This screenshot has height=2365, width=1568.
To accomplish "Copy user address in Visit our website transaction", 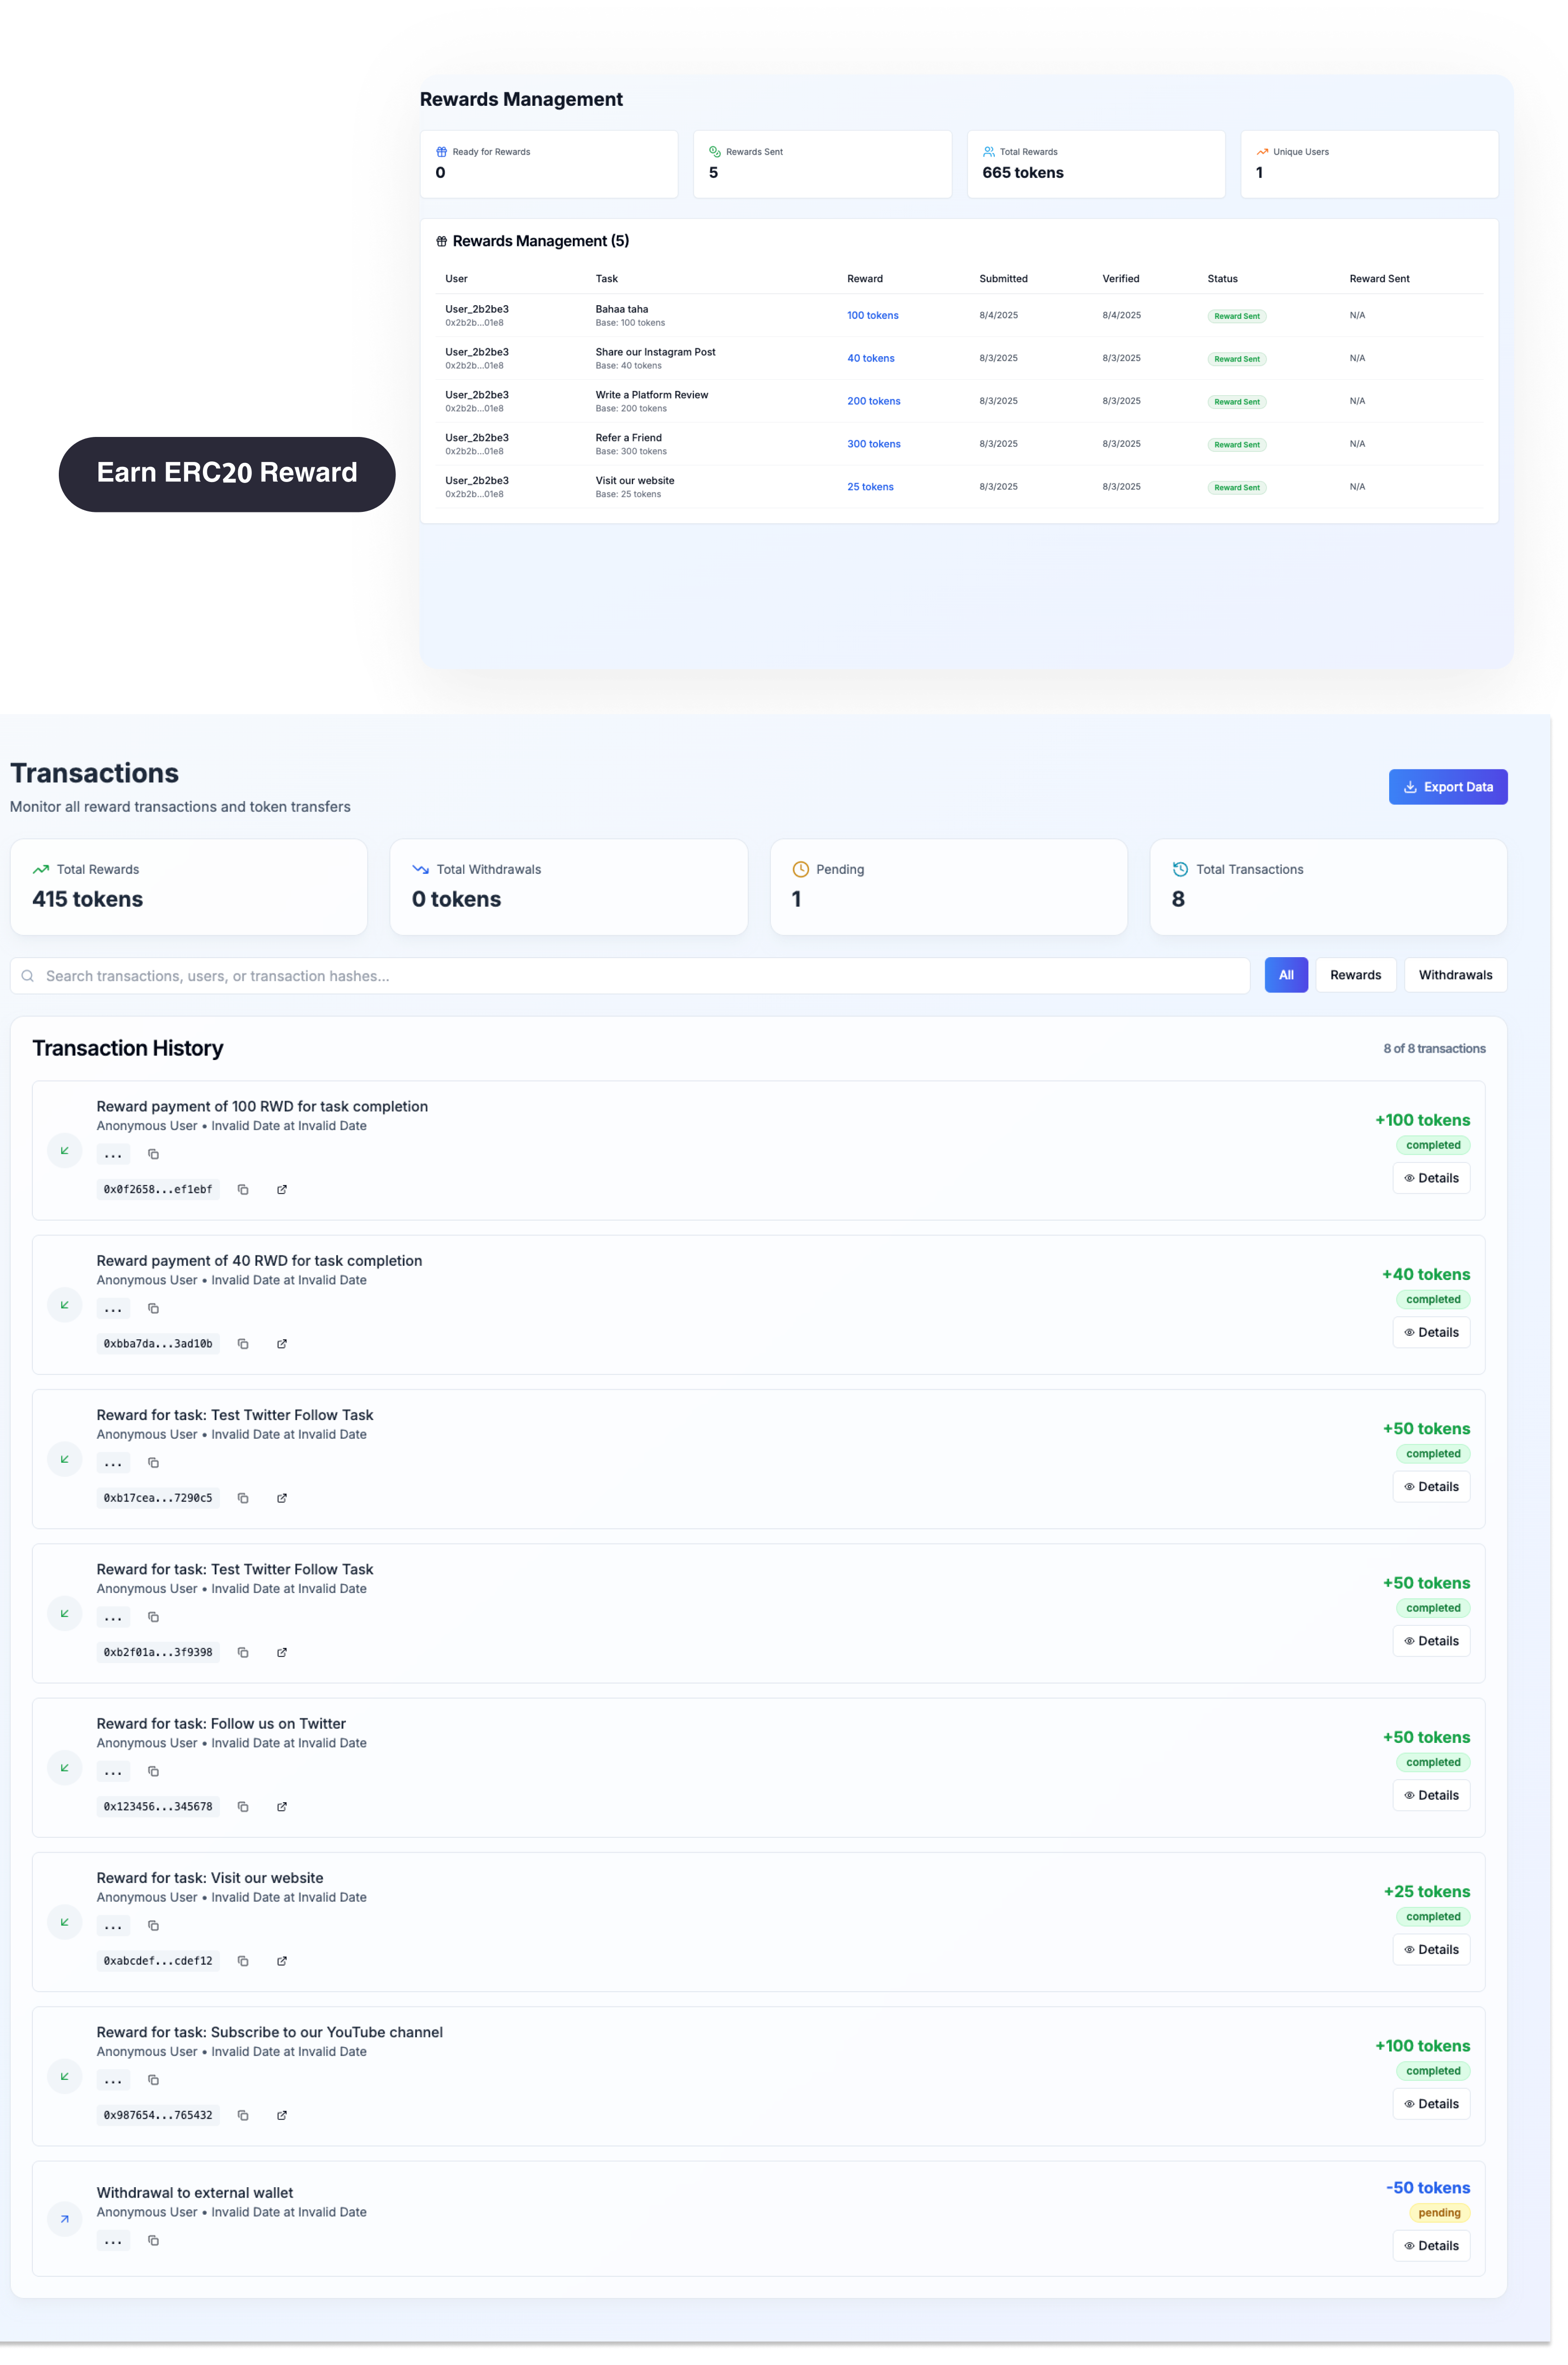I will click(153, 1925).
